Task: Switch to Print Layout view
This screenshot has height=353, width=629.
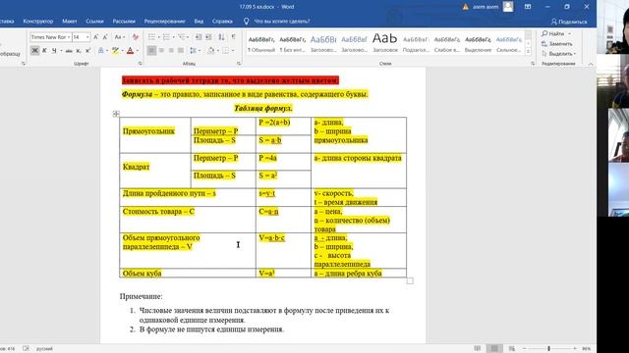Action: 494,349
